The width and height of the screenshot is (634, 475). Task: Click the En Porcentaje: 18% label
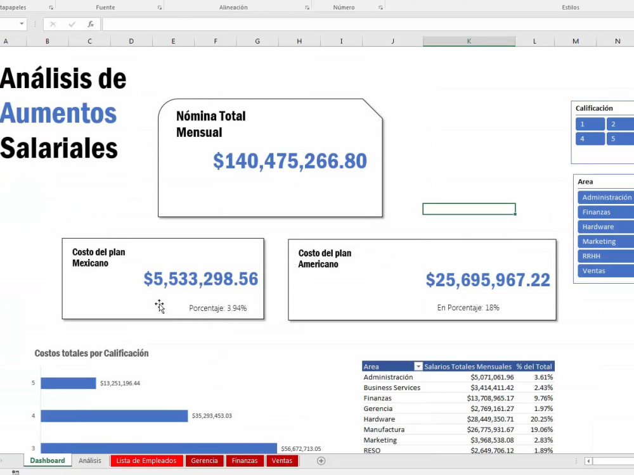(469, 308)
